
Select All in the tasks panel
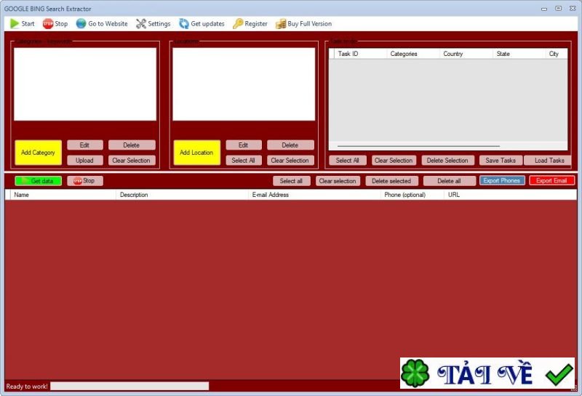pos(348,160)
